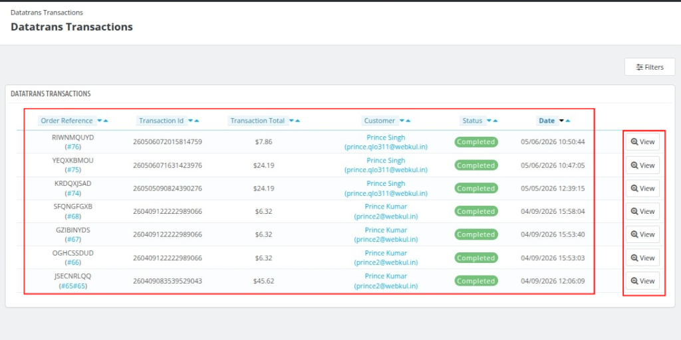The image size is (681, 340).
Task: View transaction for order GZIBINYDS
Action: point(642,234)
